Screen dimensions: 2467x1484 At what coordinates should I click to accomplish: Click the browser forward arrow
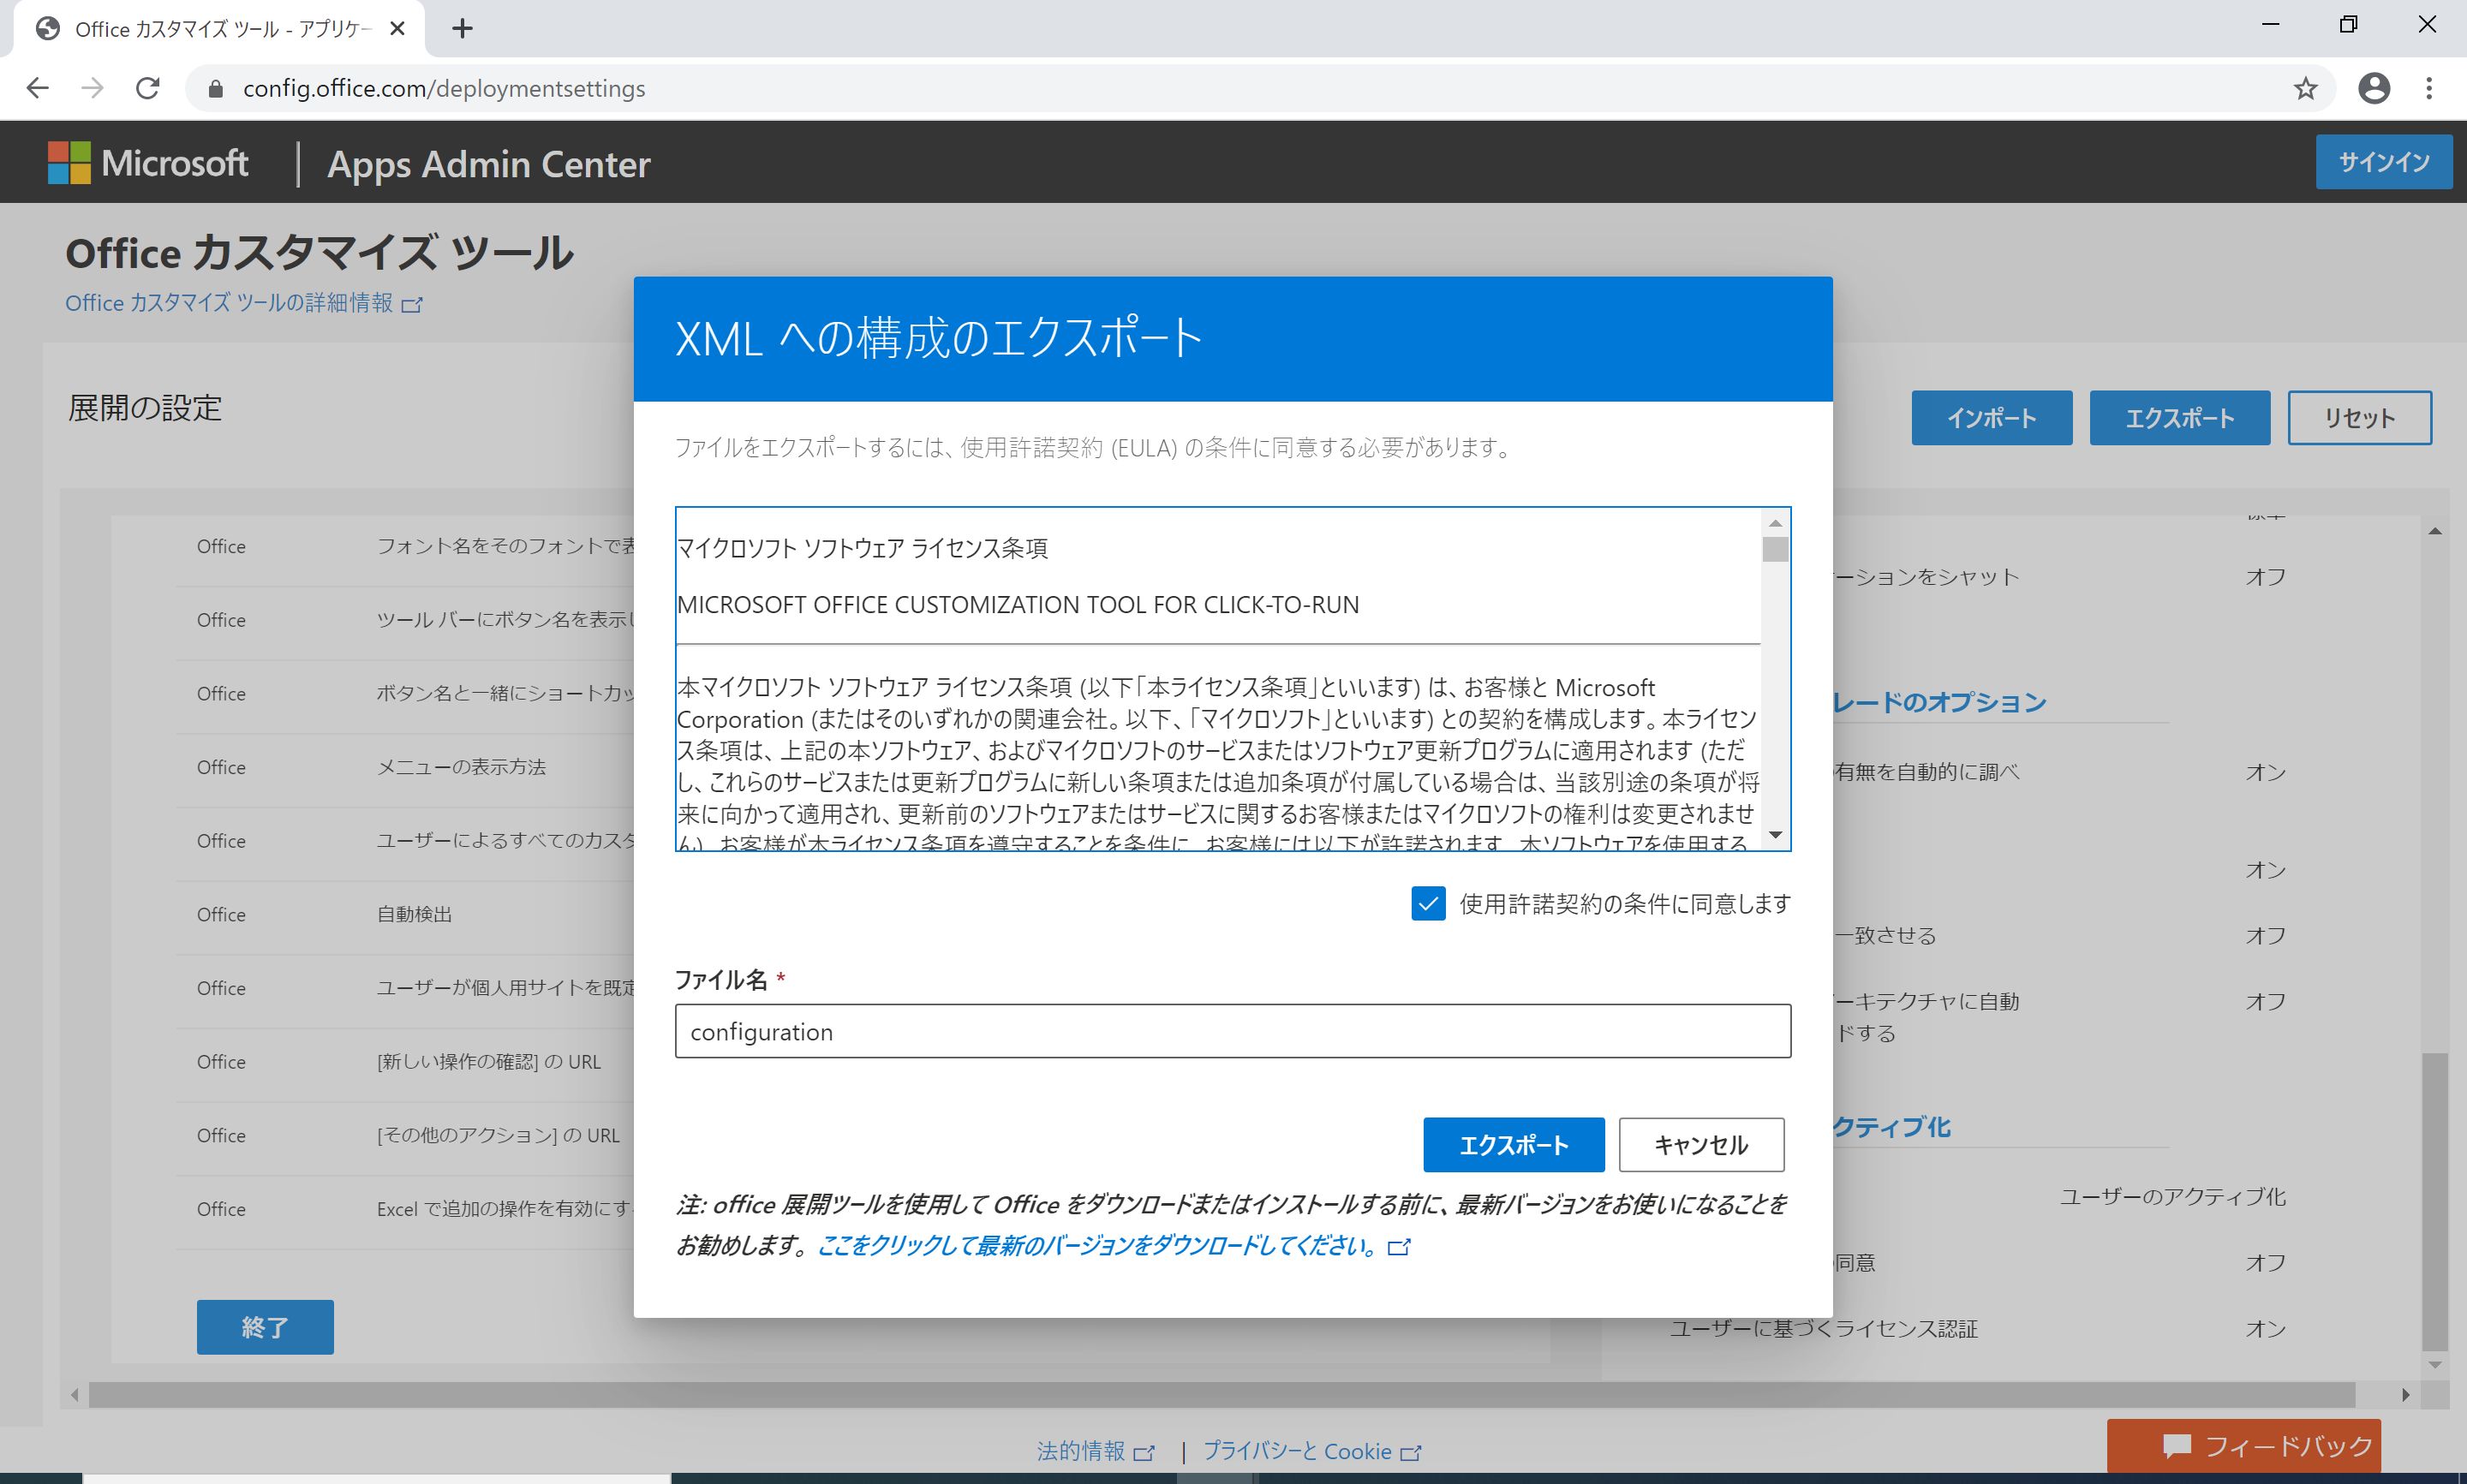tap(92, 88)
